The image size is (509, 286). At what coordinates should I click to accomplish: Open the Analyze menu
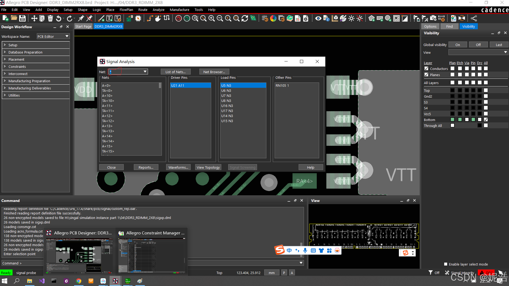(158, 10)
